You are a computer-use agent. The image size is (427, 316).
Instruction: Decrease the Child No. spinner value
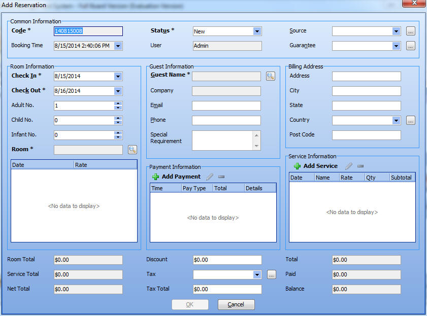(x=118, y=123)
